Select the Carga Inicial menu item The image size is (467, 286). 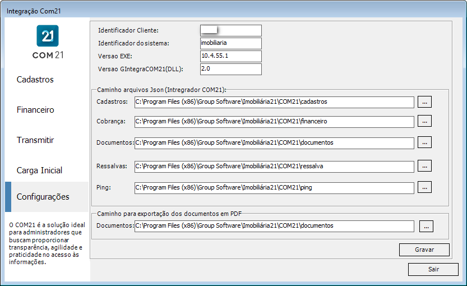[39, 170]
